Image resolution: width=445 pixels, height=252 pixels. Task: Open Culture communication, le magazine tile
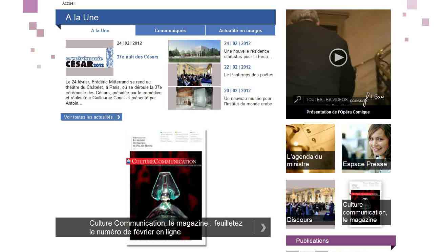tap(366, 204)
